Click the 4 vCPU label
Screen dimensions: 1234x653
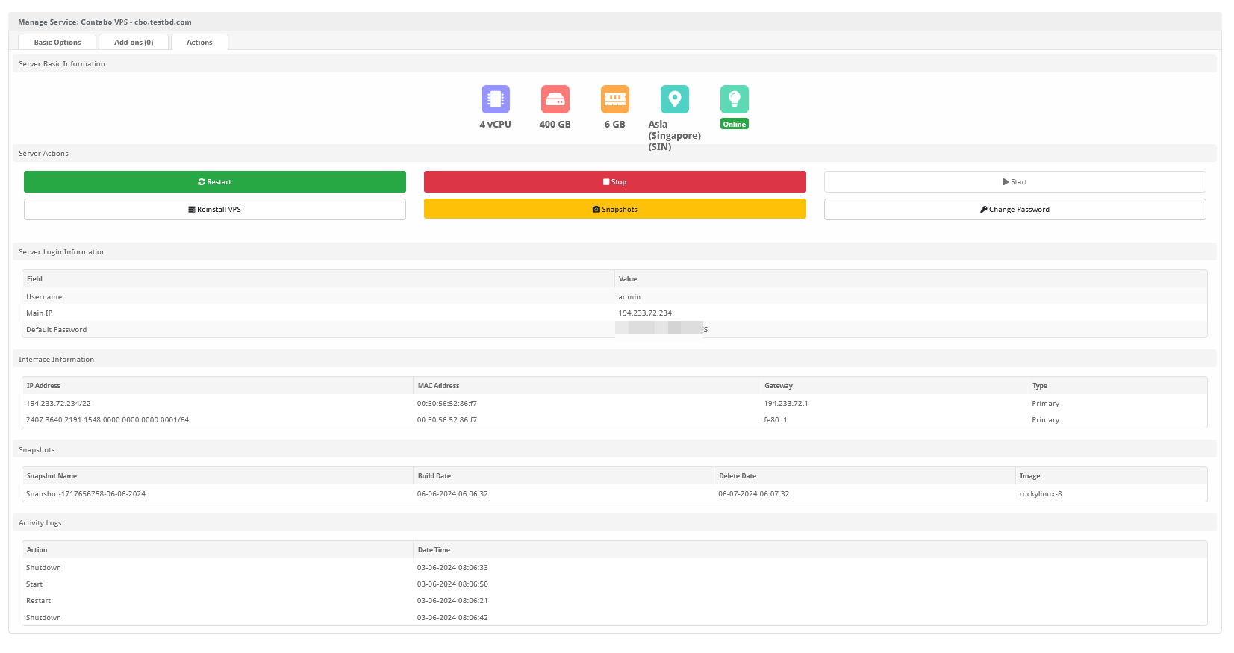pos(495,125)
